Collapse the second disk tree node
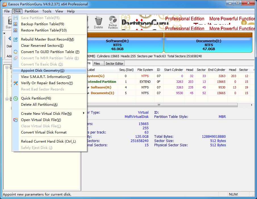Screen dimensions: 257x199 click(7, 99)
